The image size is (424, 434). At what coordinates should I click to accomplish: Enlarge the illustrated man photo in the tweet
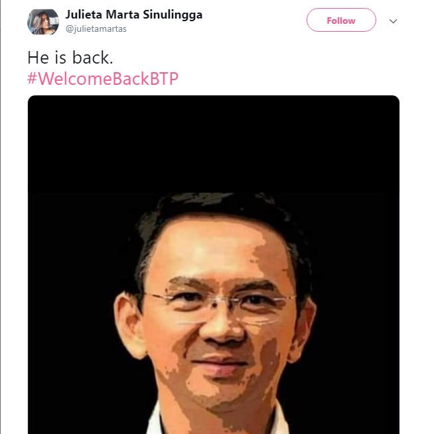(x=214, y=264)
